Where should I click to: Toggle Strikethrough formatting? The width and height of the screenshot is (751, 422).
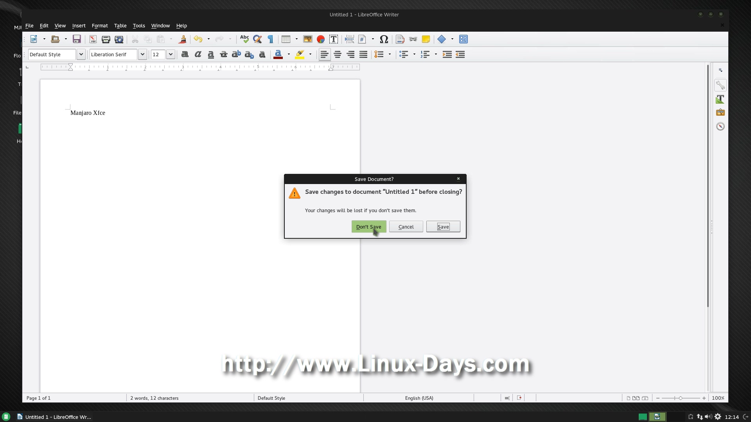point(224,55)
